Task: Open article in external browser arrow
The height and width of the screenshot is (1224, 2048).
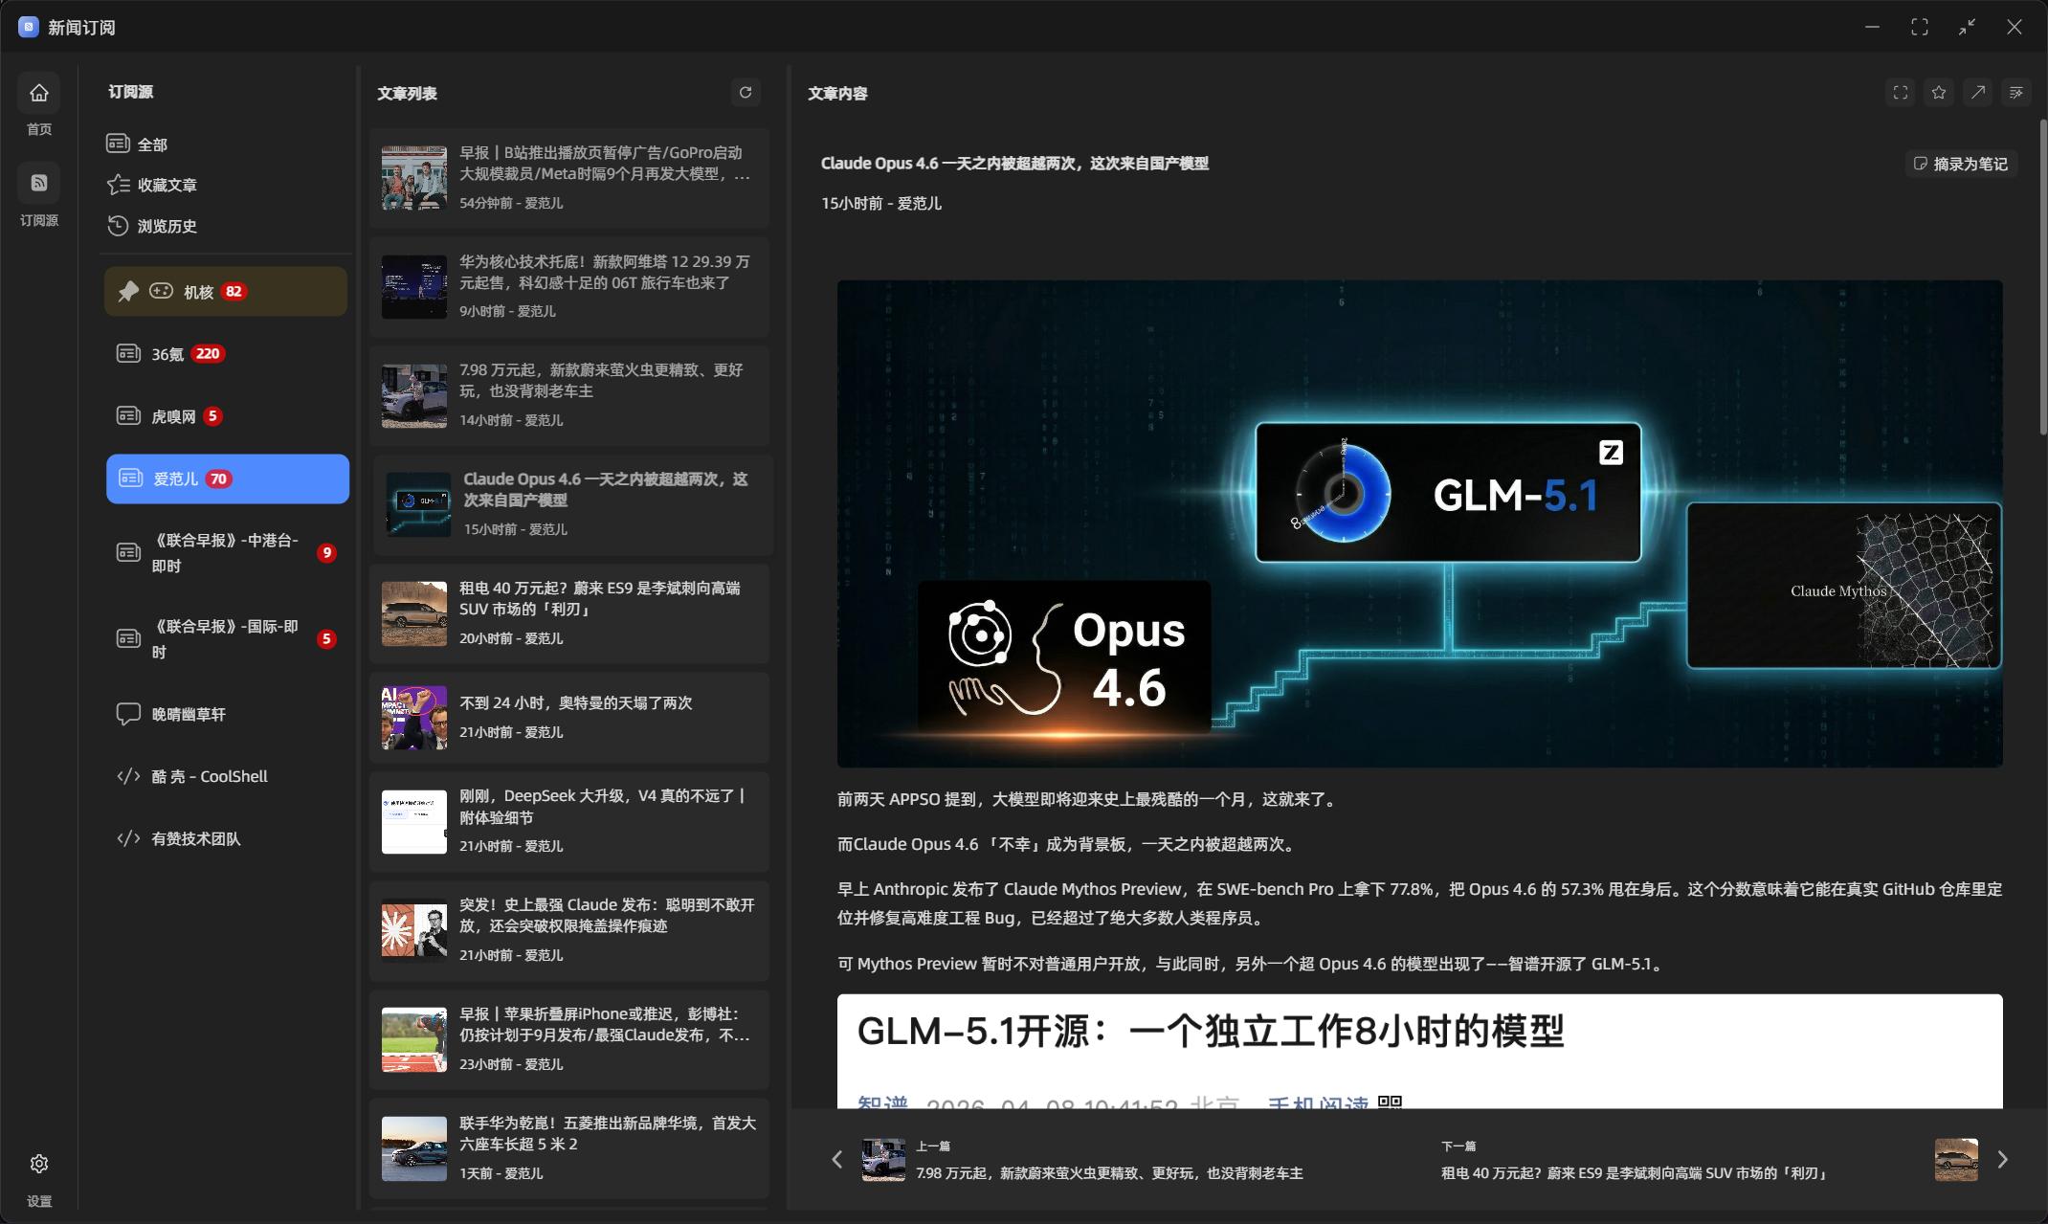Action: (x=1977, y=93)
